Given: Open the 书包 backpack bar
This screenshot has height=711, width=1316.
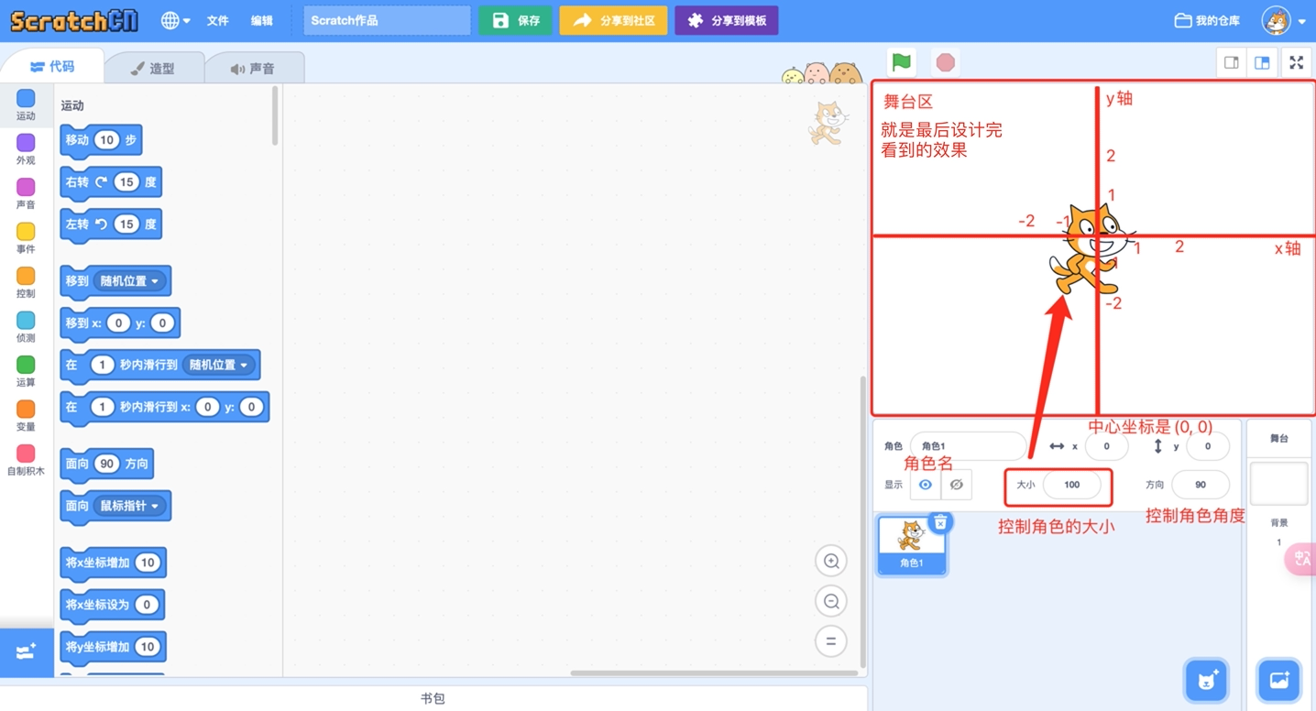Looking at the screenshot, I should (x=433, y=698).
